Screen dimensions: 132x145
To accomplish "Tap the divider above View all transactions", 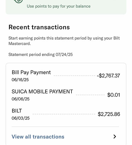I will pyautogui.click(x=65, y=126).
